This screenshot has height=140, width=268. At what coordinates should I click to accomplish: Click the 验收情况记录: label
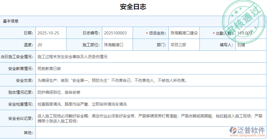tap(21, 92)
